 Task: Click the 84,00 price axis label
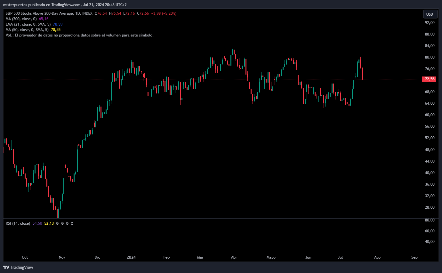tap(430, 46)
